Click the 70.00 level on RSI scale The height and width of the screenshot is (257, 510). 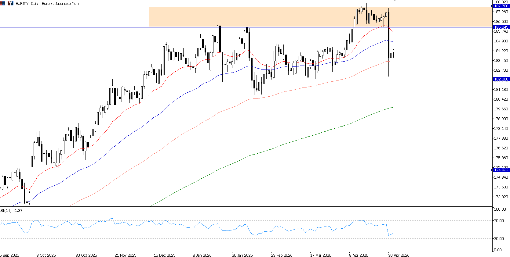tap(499, 221)
